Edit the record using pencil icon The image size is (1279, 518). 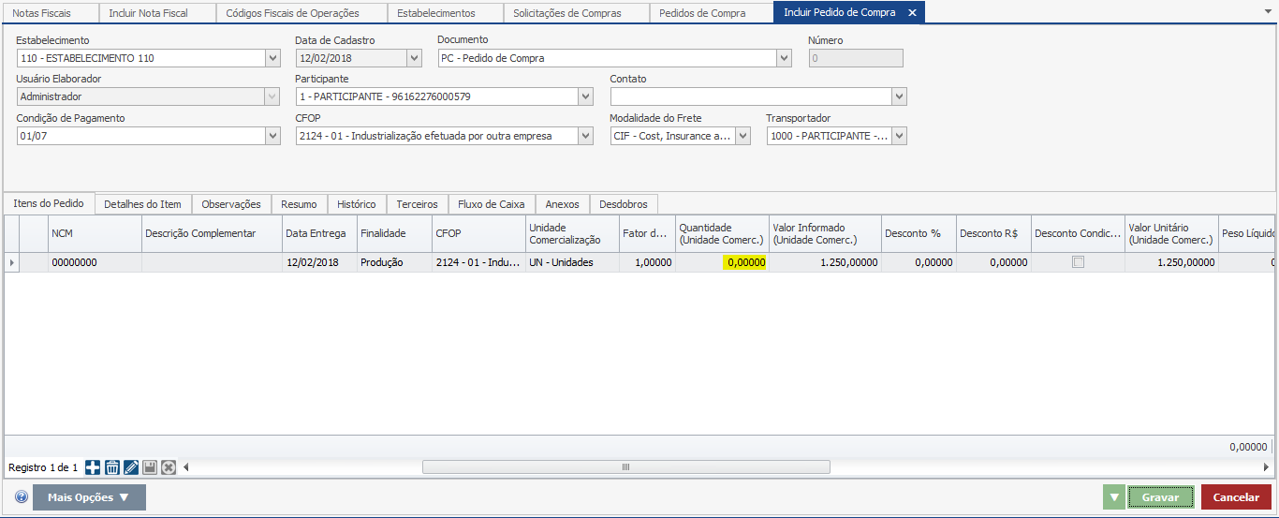131,467
